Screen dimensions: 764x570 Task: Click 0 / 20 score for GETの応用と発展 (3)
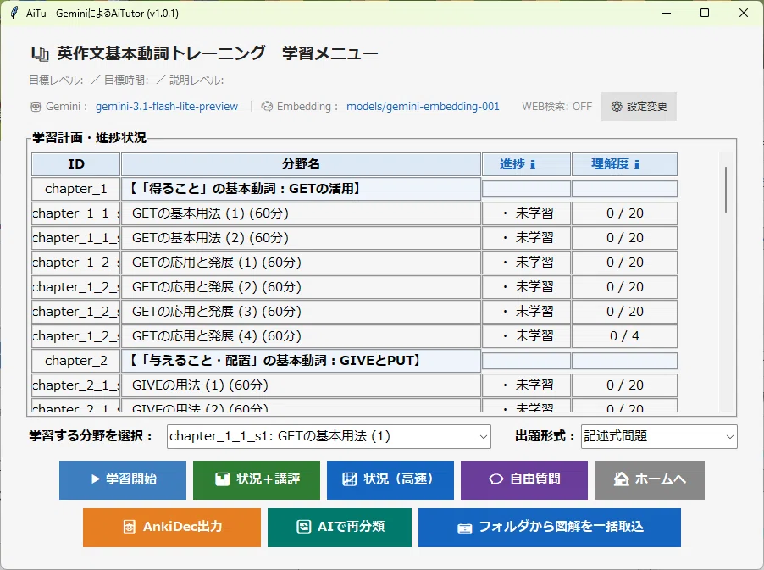(624, 312)
